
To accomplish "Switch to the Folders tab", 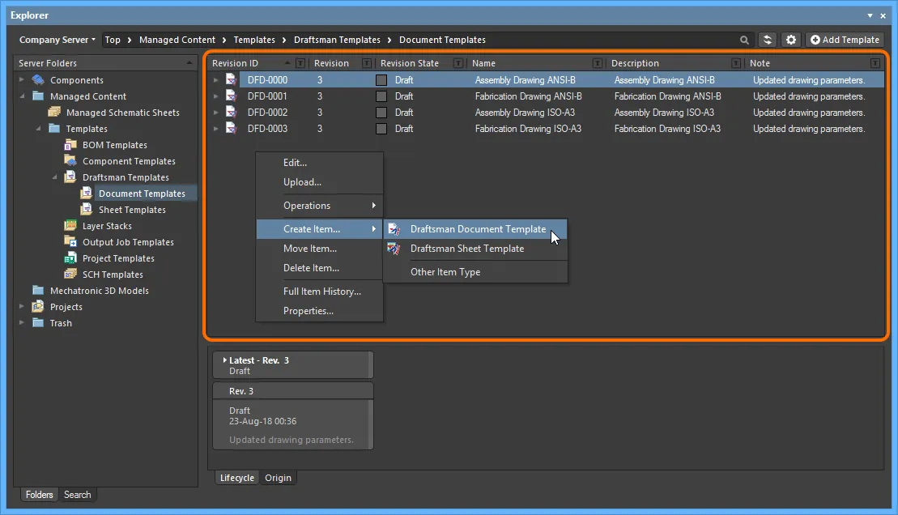I will (x=39, y=495).
